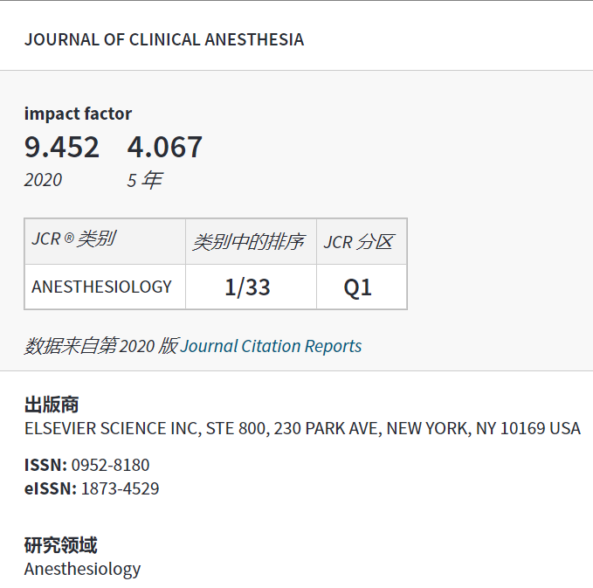The height and width of the screenshot is (588, 593).
Task: Click the JCR 分区 column header
Action: (358, 242)
